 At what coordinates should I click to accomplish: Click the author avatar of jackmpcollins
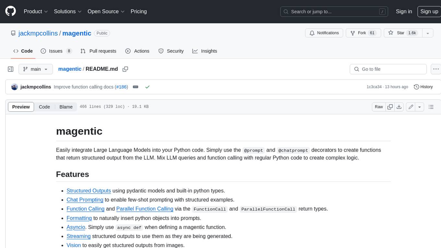coord(14,87)
